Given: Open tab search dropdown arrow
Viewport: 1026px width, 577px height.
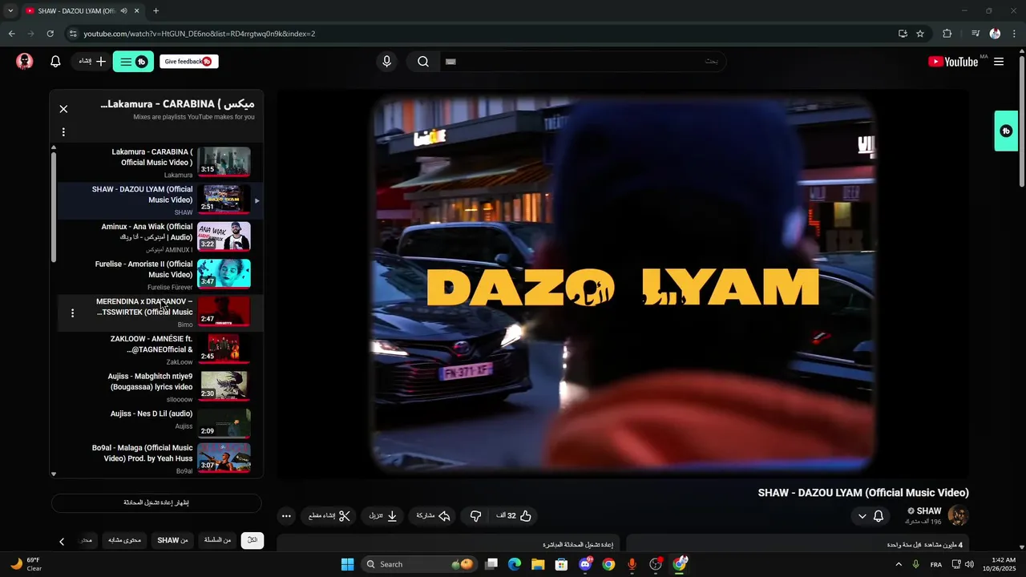Looking at the screenshot, I should pyautogui.click(x=10, y=11).
